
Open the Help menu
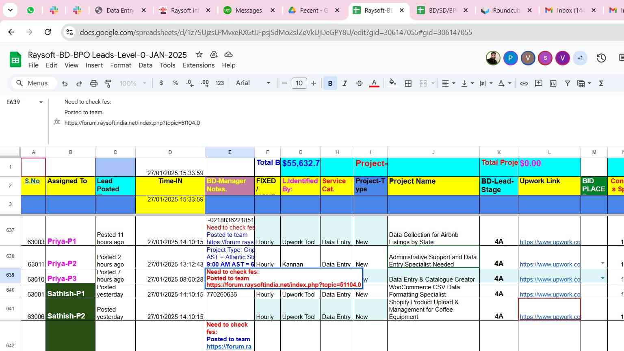coord(229,65)
